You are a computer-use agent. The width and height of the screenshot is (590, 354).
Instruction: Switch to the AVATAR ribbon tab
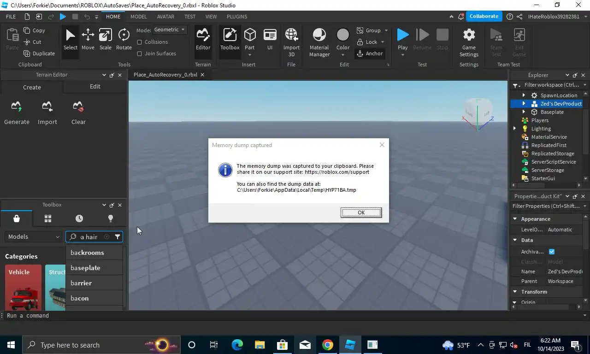165,17
